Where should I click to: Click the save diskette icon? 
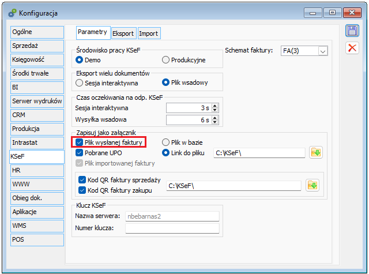point(352,31)
